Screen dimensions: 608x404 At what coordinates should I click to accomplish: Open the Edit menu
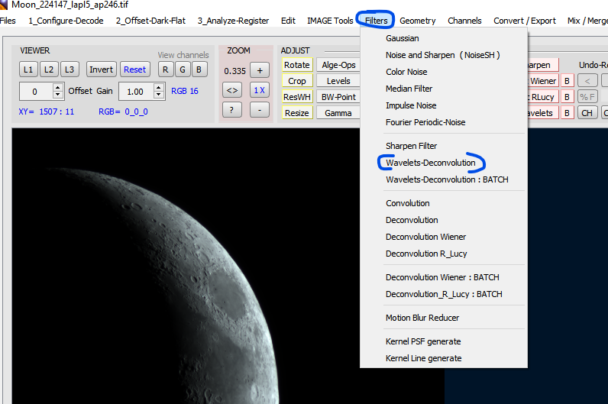(x=288, y=21)
